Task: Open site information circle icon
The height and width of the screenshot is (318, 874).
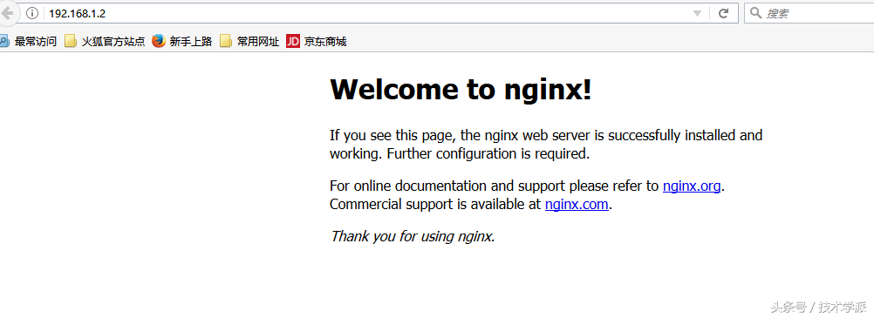Action: (x=32, y=13)
